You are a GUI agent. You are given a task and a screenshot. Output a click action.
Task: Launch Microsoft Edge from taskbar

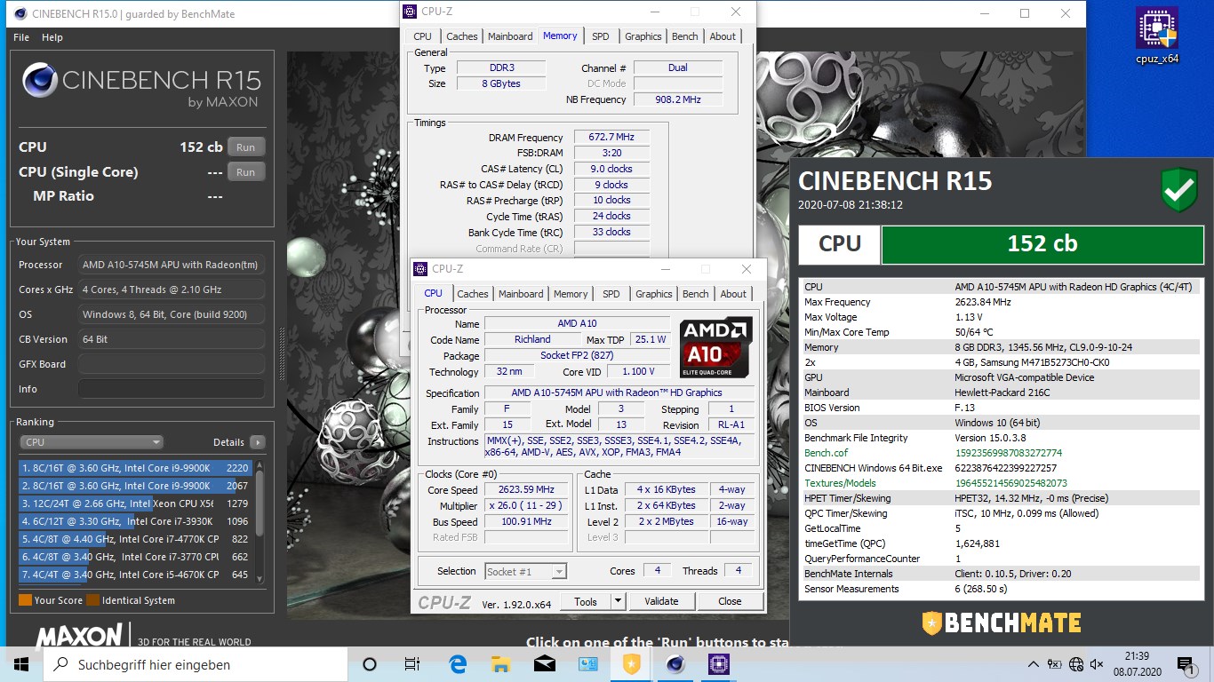(458, 664)
